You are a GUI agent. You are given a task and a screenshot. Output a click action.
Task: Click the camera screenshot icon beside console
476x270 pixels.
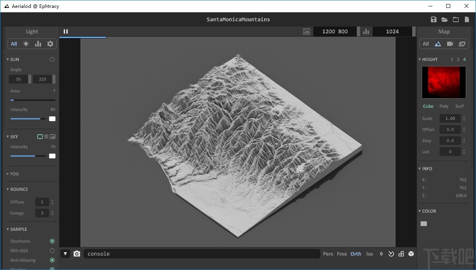[77, 254]
